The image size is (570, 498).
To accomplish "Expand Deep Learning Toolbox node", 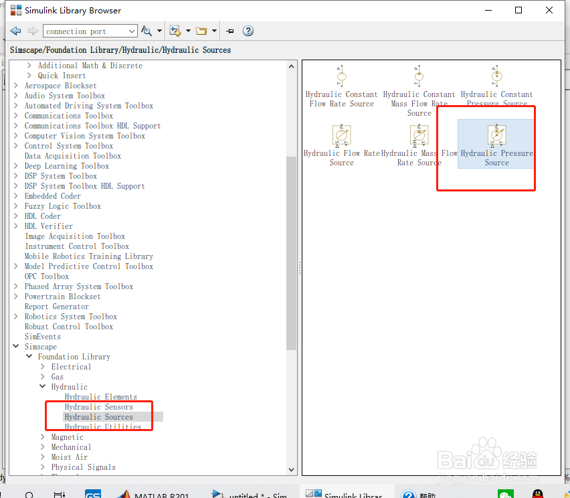I will coord(16,166).
